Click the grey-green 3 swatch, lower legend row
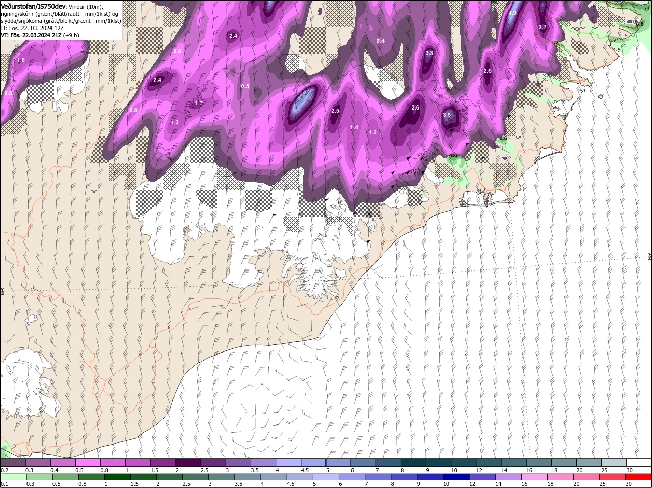Viewport: 652px width, 488px height. (222, 477)
